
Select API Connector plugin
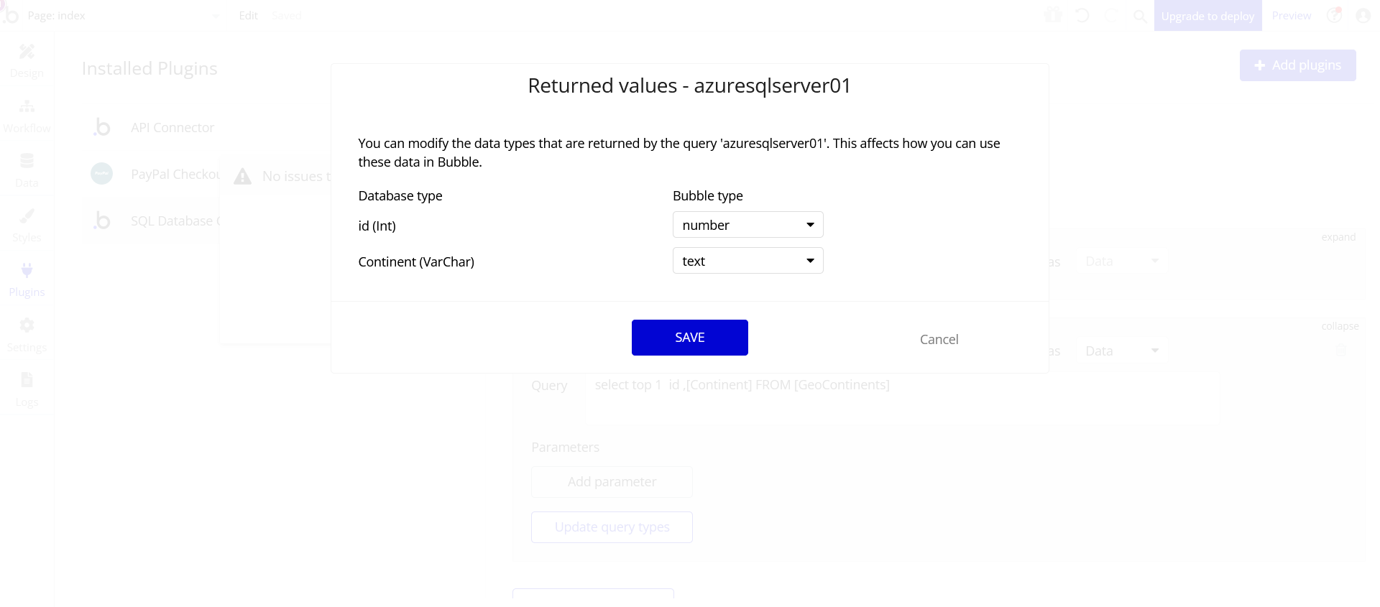click(172, 127)
